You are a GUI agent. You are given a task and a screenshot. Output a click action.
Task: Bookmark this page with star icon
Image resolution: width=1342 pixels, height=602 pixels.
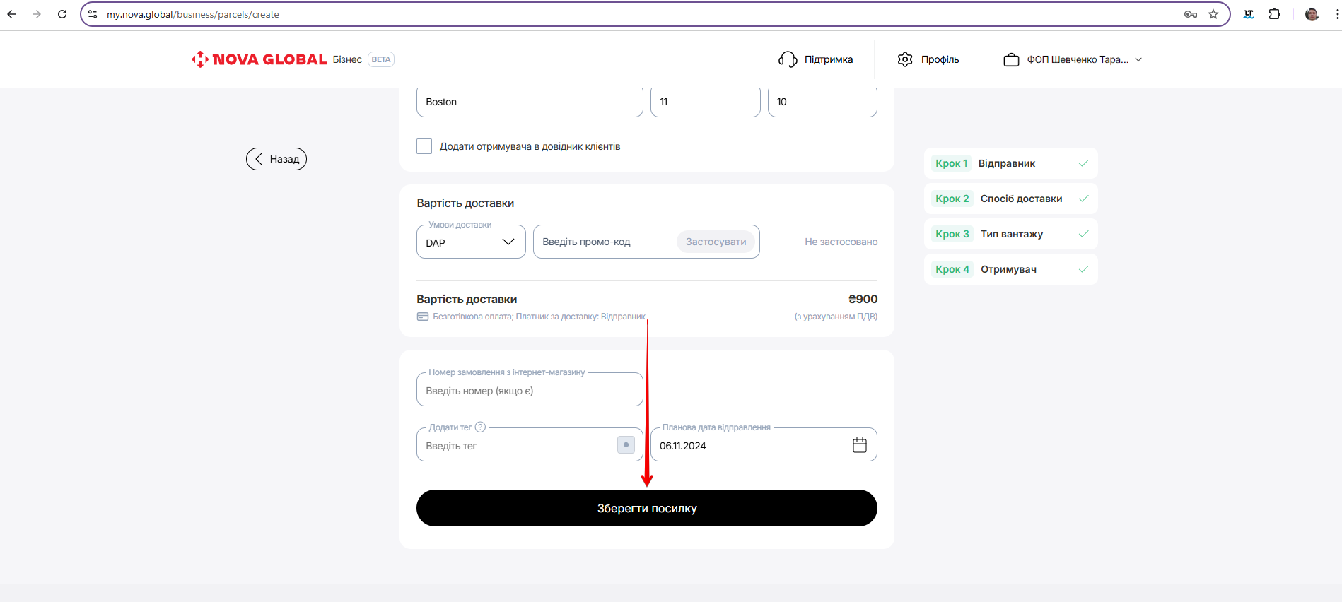[x=1213, y=14]
